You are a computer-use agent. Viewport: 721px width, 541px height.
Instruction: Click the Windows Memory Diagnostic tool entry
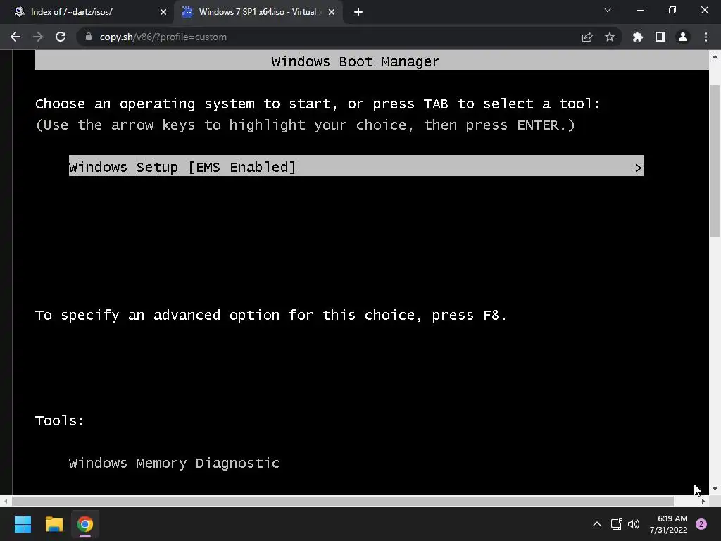[x=174, y=463]
